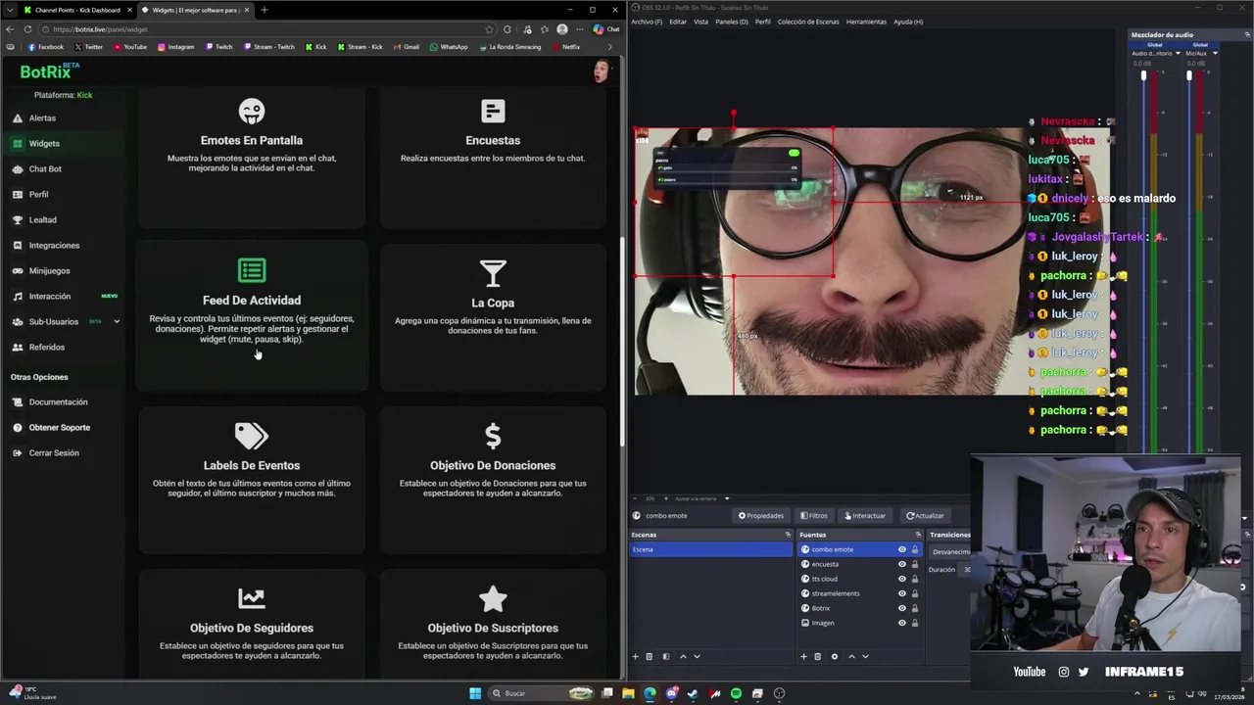This screenshot has height=705, width=1254.
Task: Move source up in Fuentes toolbar
Action: (x=851, y=656)
